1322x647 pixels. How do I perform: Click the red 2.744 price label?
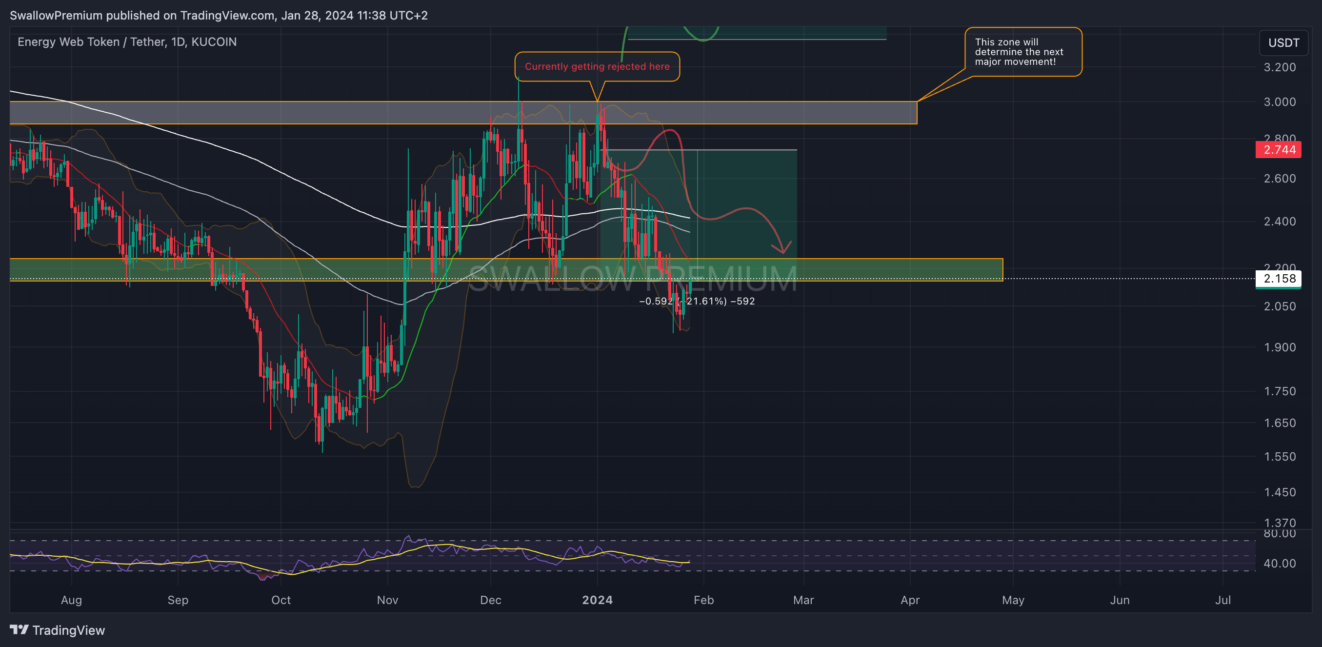1279,150
